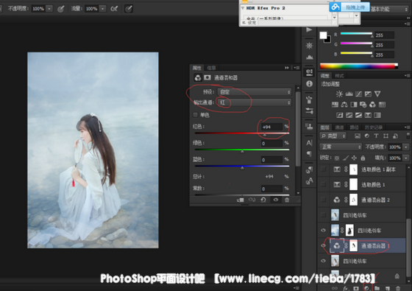Image resolution: width=412 pixels, height=291 pixels.
Task: Filter layers by smart objects icon
Action: tap(395, 136)
